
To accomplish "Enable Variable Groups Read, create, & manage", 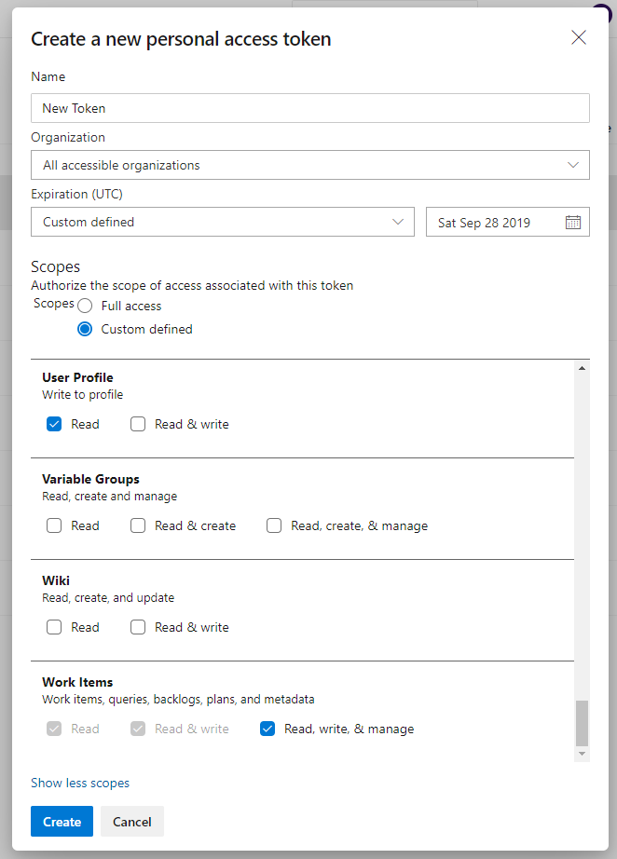I will (274, 525).
